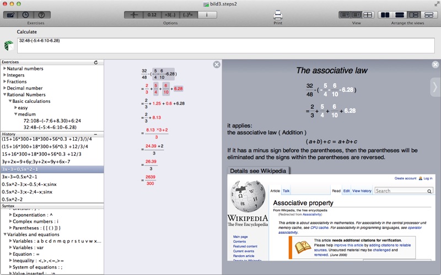The image size is (441, 275).
Task: Roll the green dice for random exercise
Action: click(x=9, y=46)
